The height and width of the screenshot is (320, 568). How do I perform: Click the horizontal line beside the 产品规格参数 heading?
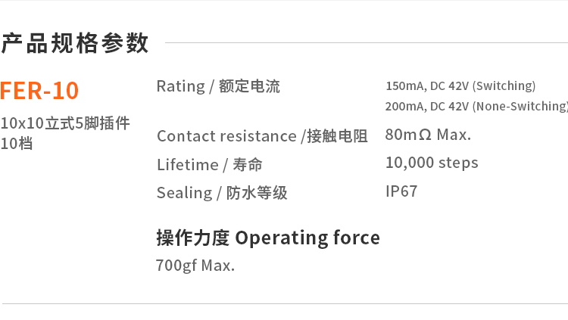point(364,43)
